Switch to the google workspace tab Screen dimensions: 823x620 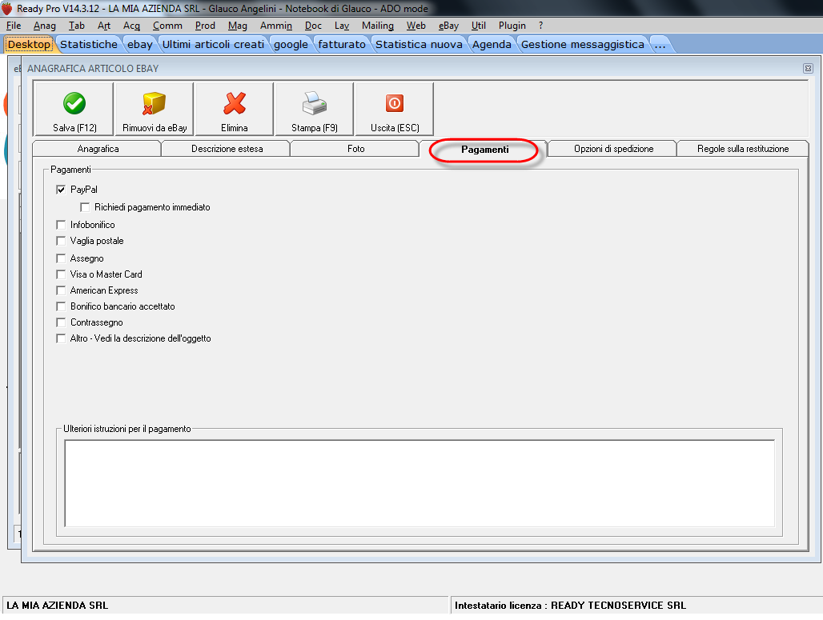[x=291, y=45]
